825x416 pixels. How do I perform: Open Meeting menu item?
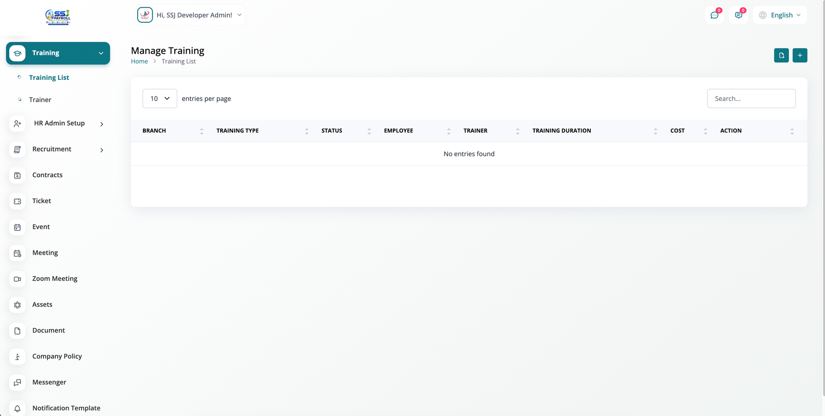point(45,253)
